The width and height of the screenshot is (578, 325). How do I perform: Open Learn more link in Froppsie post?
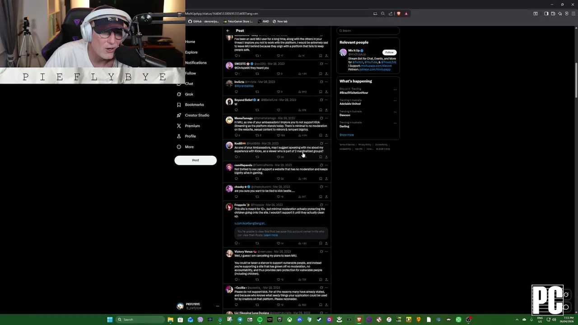coord(271,235)
